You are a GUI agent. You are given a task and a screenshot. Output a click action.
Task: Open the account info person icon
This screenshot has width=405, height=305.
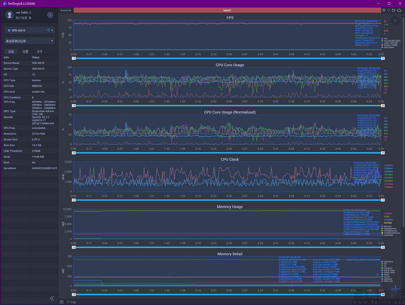click(30, 18)
